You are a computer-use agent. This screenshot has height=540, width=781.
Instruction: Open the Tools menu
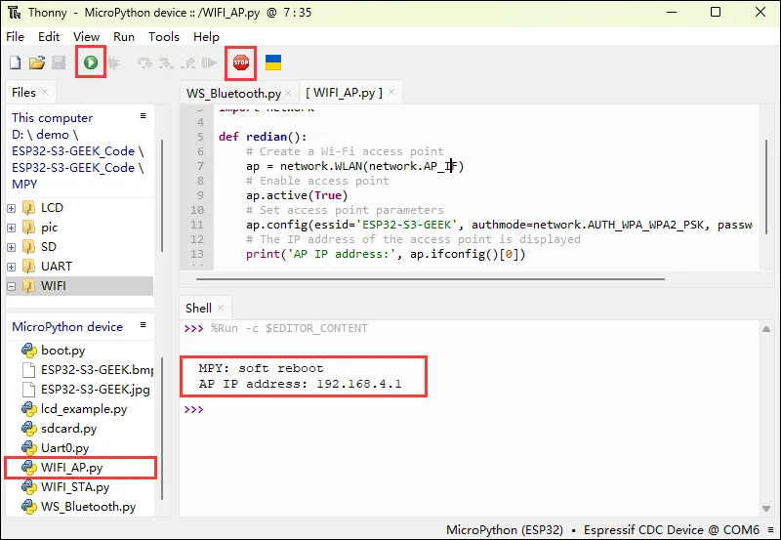[163, 36]
